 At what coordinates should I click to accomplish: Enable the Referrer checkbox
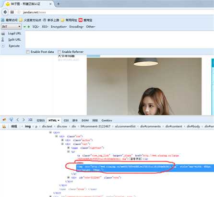pyautogui.click(x=59, y=52)
